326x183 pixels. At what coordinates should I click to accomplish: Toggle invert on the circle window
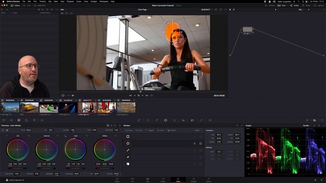195,143
